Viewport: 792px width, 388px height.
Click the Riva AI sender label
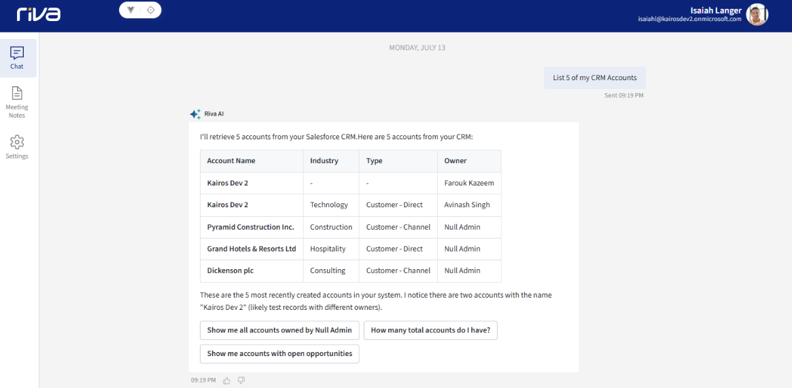click(214, 114)
